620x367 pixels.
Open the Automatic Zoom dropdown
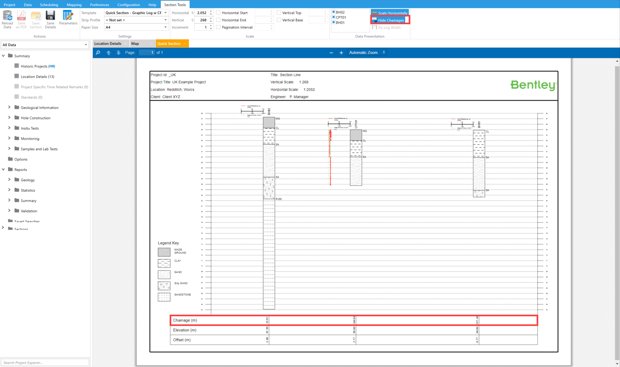(367, 52)
